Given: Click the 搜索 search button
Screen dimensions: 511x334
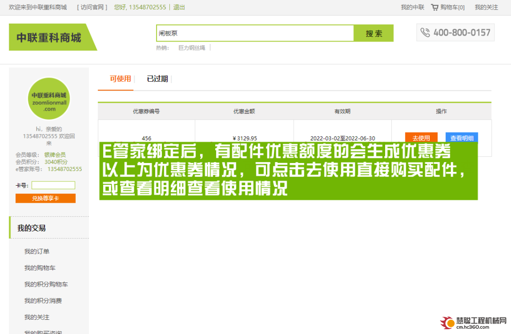Looking at the screenshot, I should (373, 33).
